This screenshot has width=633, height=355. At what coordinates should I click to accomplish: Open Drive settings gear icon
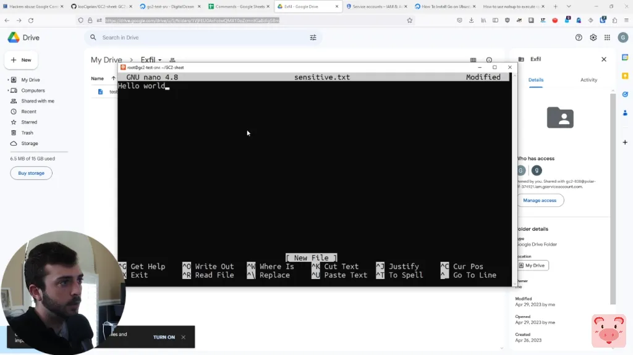click(593, 38)
